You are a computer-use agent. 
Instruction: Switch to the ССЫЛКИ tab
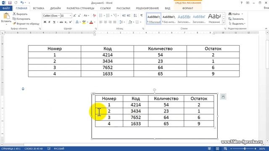click(105, 8)
